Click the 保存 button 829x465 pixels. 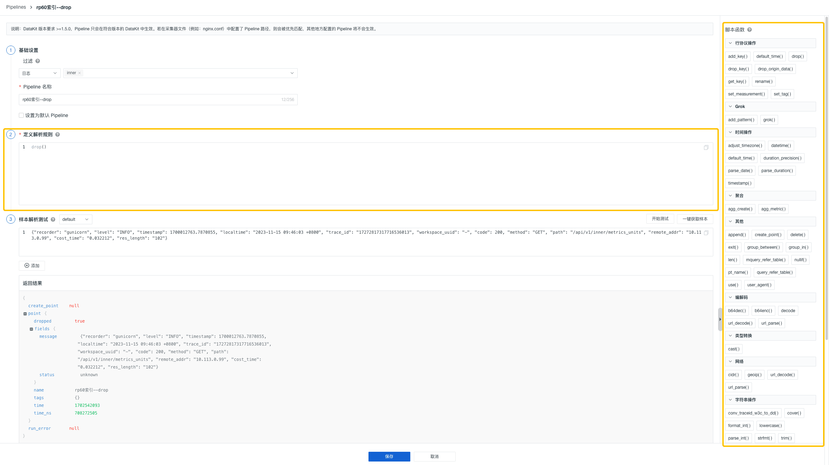click(x=389, y=456)
